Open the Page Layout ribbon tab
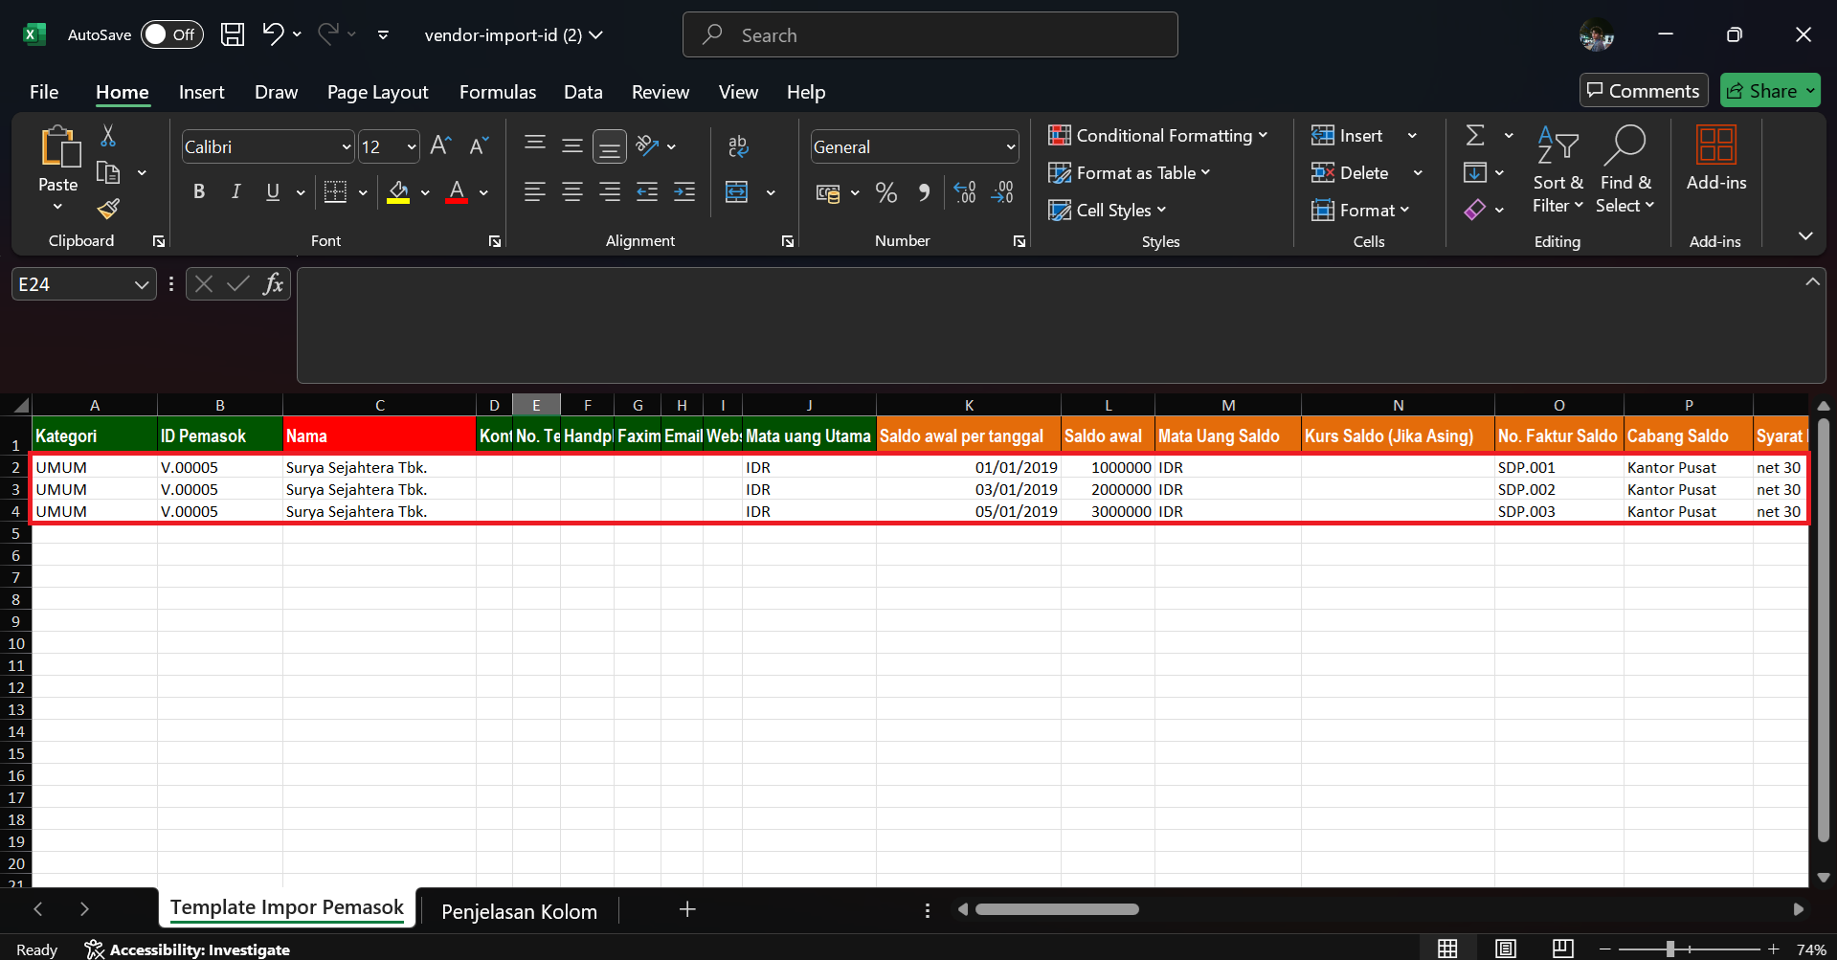 (377, 92)
